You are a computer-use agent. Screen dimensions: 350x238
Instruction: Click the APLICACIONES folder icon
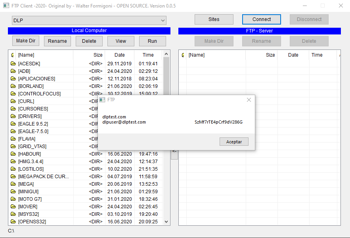13,78
